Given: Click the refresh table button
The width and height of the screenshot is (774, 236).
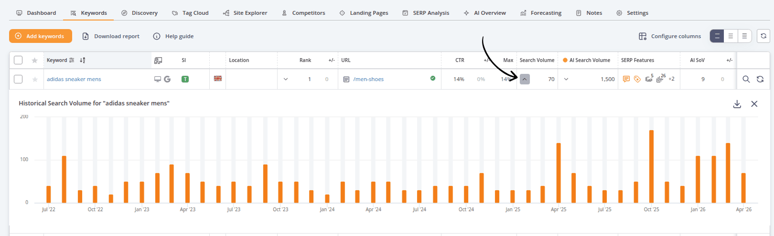Looking at the screenshot, I should coord(763,36).
